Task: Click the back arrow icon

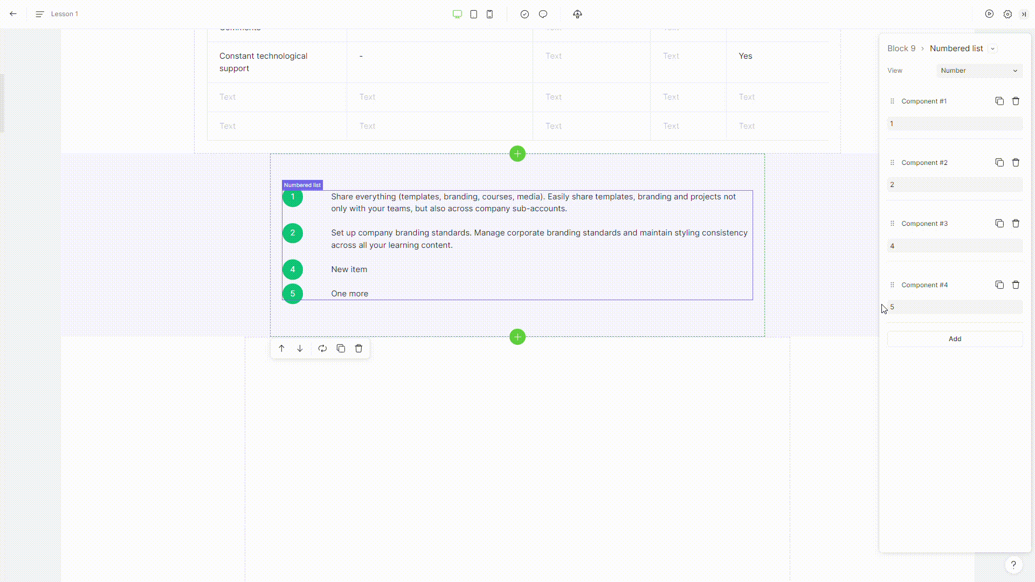Action: pos(13,14)
